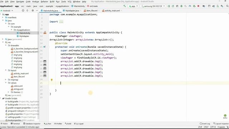
Task: Open the Refactor menu
Action: tap(44, 1)
